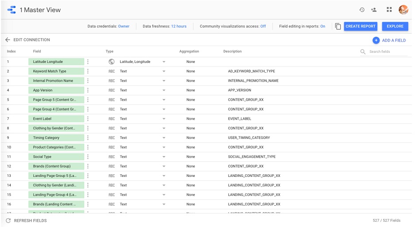This screenshot has width=416, height=227.
Task: Open type dropdown for Keyword Match Type
Action: pyautogui.click(x=164, y=71)
